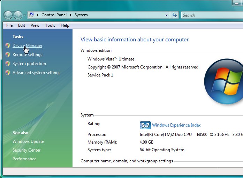The height and width of the screenshot is (178, 243).
Task: Click the Service Pack 1 text
Action: click(x=100, y=75)
